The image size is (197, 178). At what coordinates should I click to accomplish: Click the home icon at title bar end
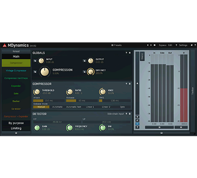click(192, 45)
